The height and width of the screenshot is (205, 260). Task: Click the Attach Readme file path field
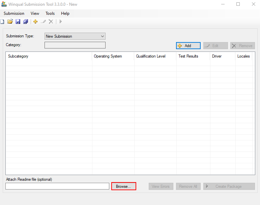(x=57, y=186)
